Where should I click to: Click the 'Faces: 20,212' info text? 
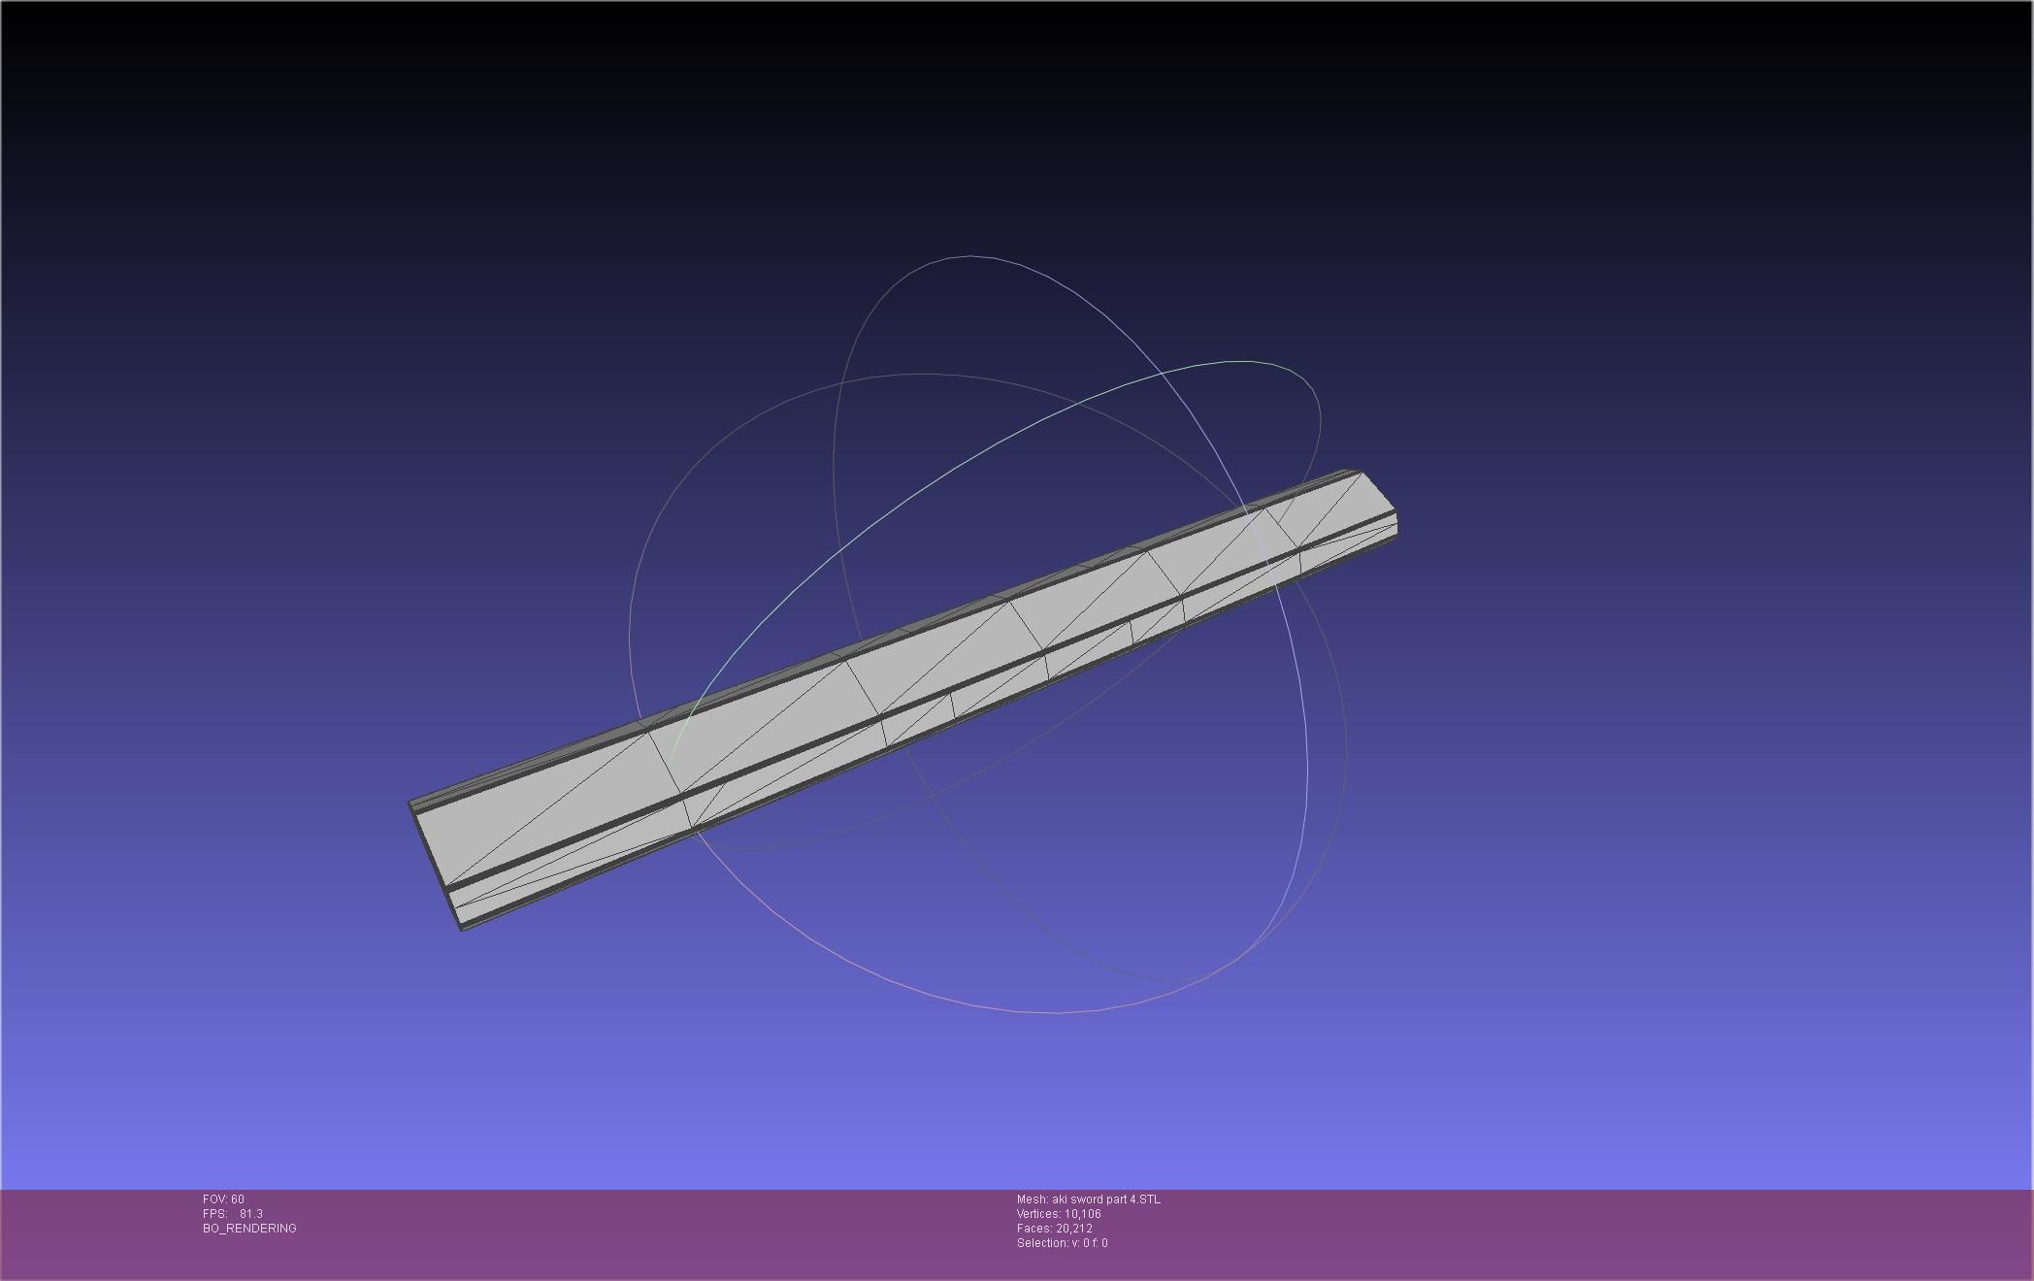click(x=1054, y=1229)
